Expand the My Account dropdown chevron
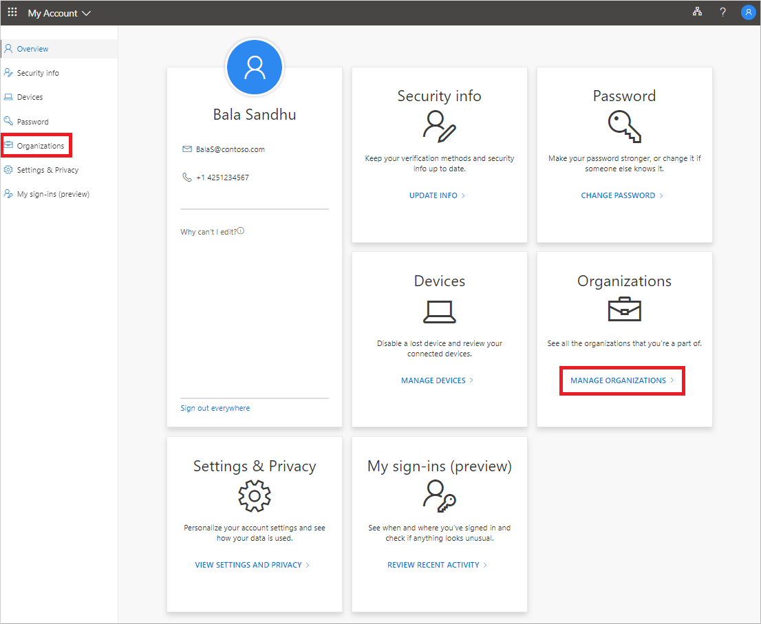 click(86, 13)
